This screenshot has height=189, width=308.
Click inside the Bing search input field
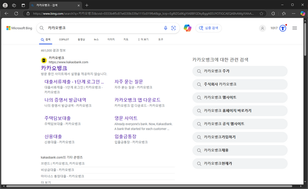pyautogui.click(x=104, y=28)
